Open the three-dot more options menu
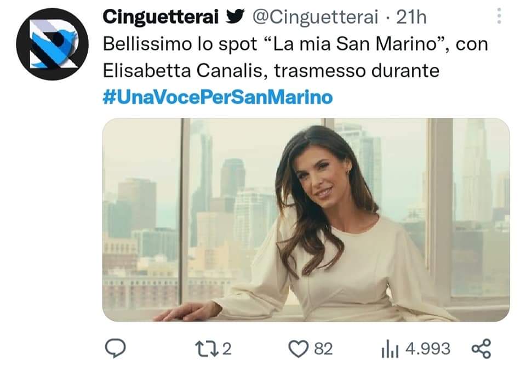 (499, 16)
